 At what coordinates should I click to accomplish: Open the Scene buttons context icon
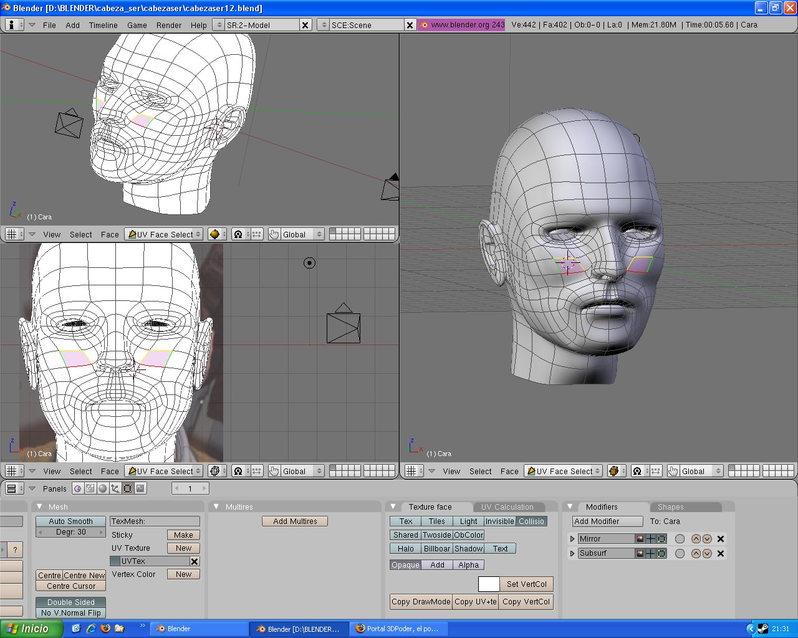pos(140,488)
